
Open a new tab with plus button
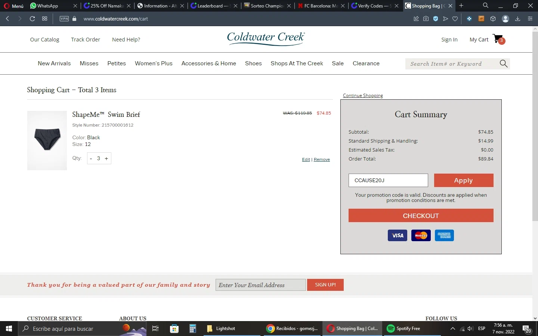(461, 6)
